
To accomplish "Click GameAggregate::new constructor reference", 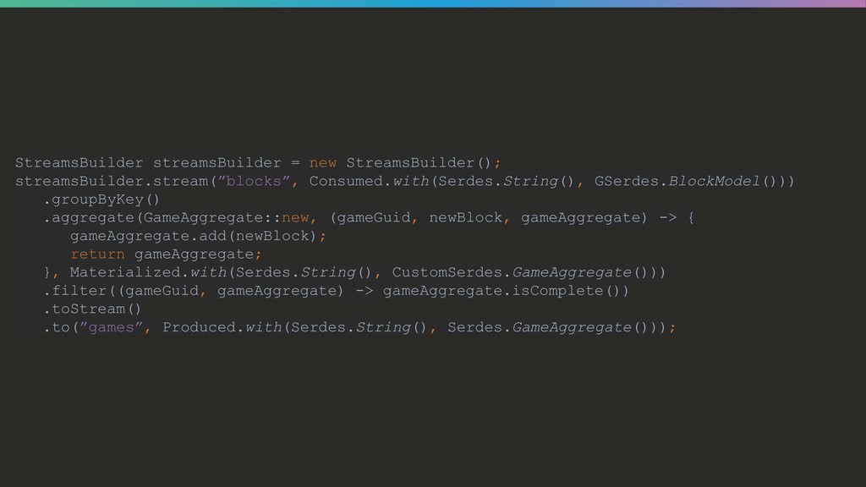I will pos(227,218).
